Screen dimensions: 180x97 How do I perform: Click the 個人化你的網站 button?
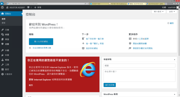(41, 42)
